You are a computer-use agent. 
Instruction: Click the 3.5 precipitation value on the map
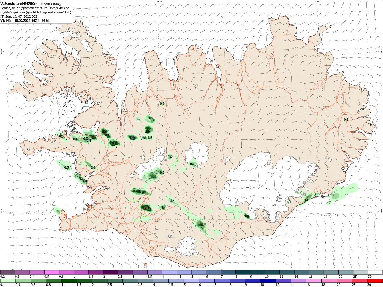107,135
